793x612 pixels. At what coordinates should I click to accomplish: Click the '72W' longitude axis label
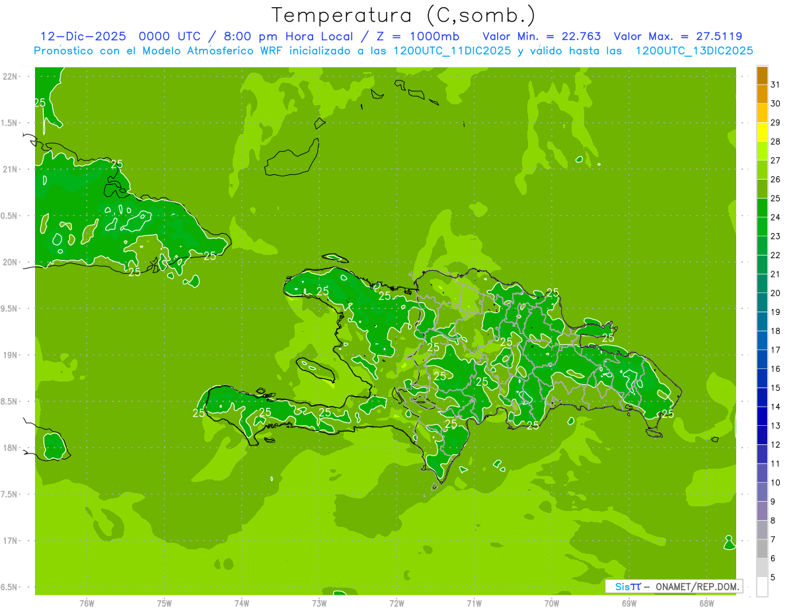pos(397,603)
